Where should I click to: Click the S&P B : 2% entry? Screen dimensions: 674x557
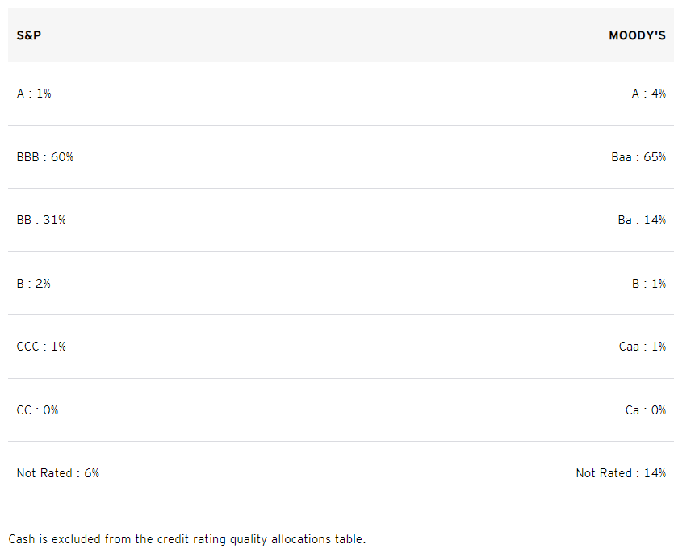pyautogui.click(x=34, y=284)
